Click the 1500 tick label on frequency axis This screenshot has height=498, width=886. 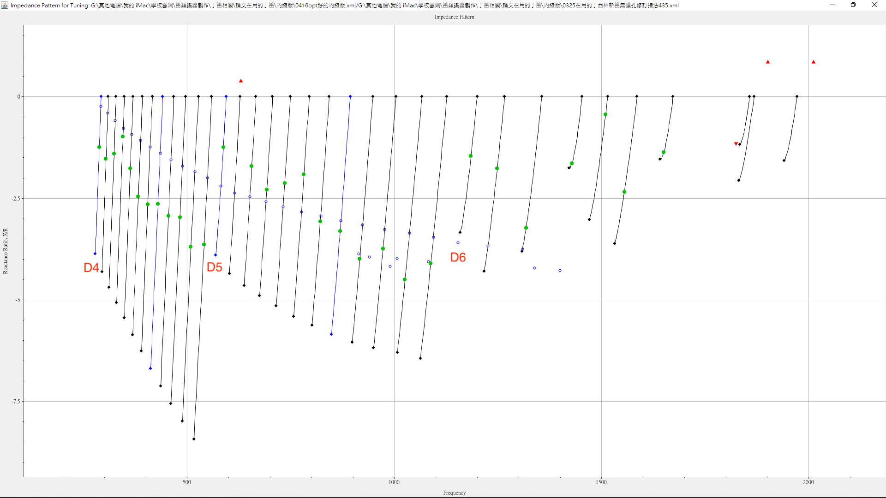click(601, 482)
